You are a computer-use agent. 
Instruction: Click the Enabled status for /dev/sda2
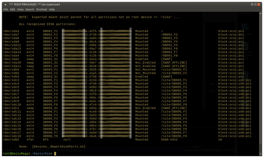142,59
